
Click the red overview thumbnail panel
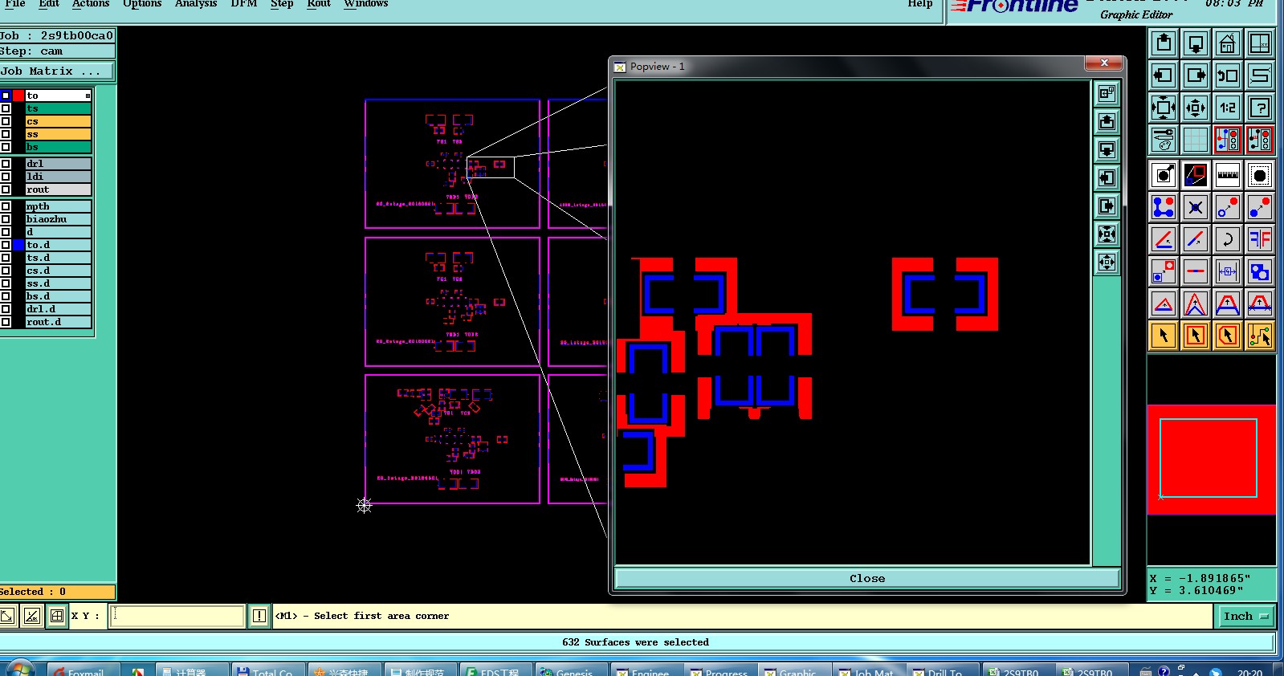coord(1211,459)
